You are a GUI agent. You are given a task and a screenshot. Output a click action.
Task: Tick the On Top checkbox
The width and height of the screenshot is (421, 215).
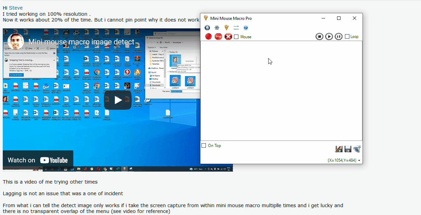pos(204,146)
